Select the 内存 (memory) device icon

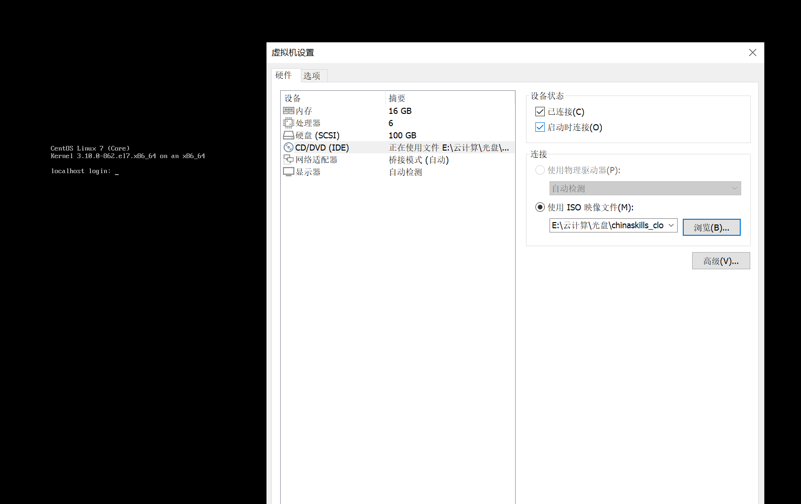(x=289, y=111)
